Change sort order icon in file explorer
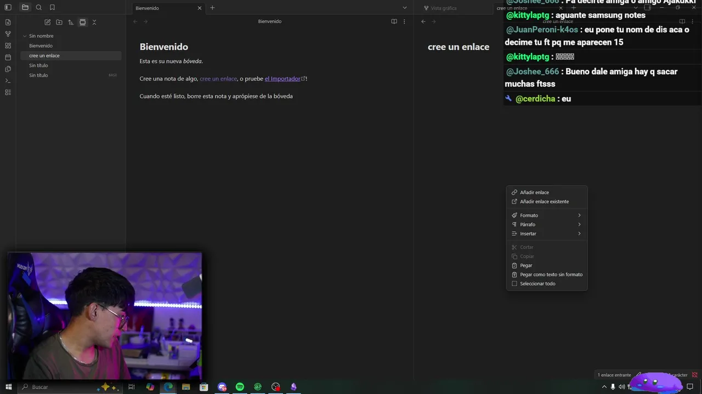 point(71,22)
